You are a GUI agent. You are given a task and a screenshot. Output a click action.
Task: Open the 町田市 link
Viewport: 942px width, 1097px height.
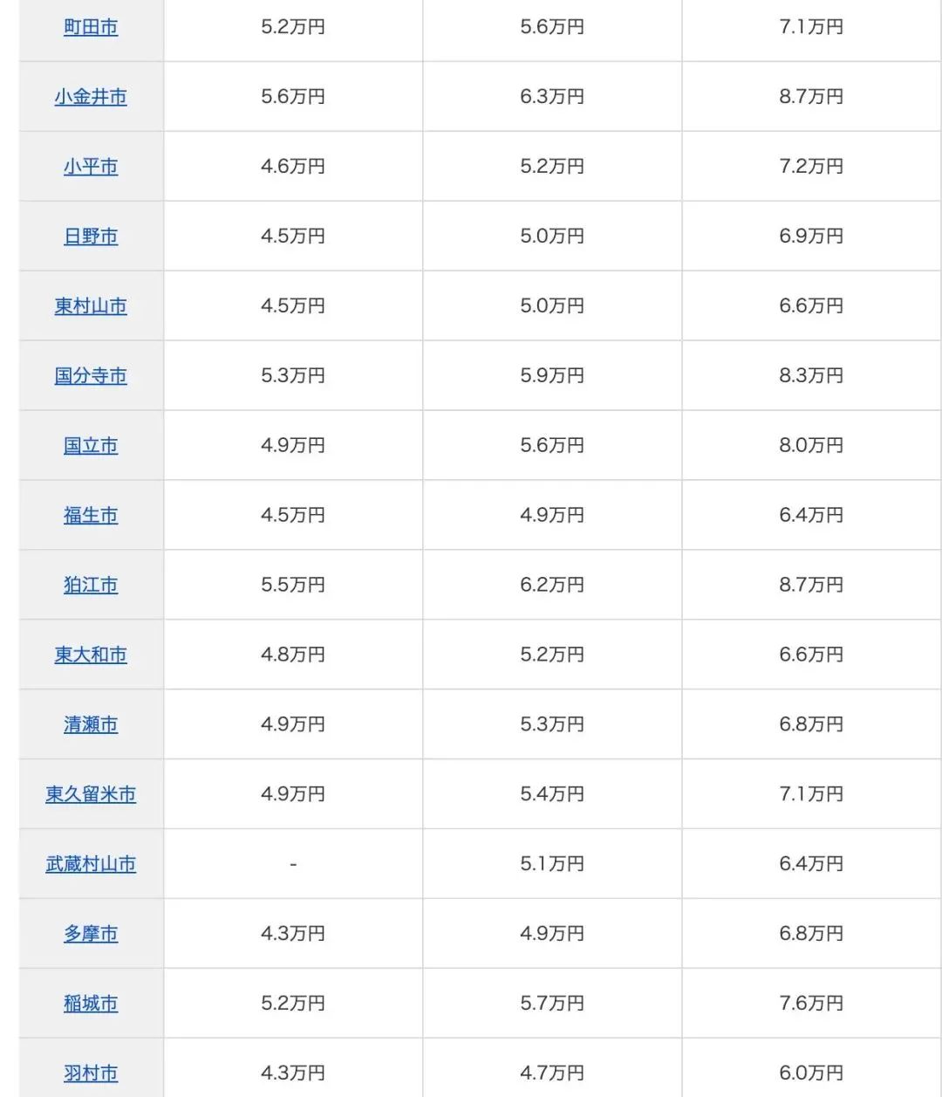tap(91, 27)
